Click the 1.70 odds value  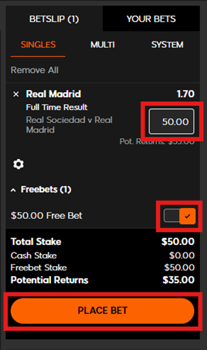[186, 94]
